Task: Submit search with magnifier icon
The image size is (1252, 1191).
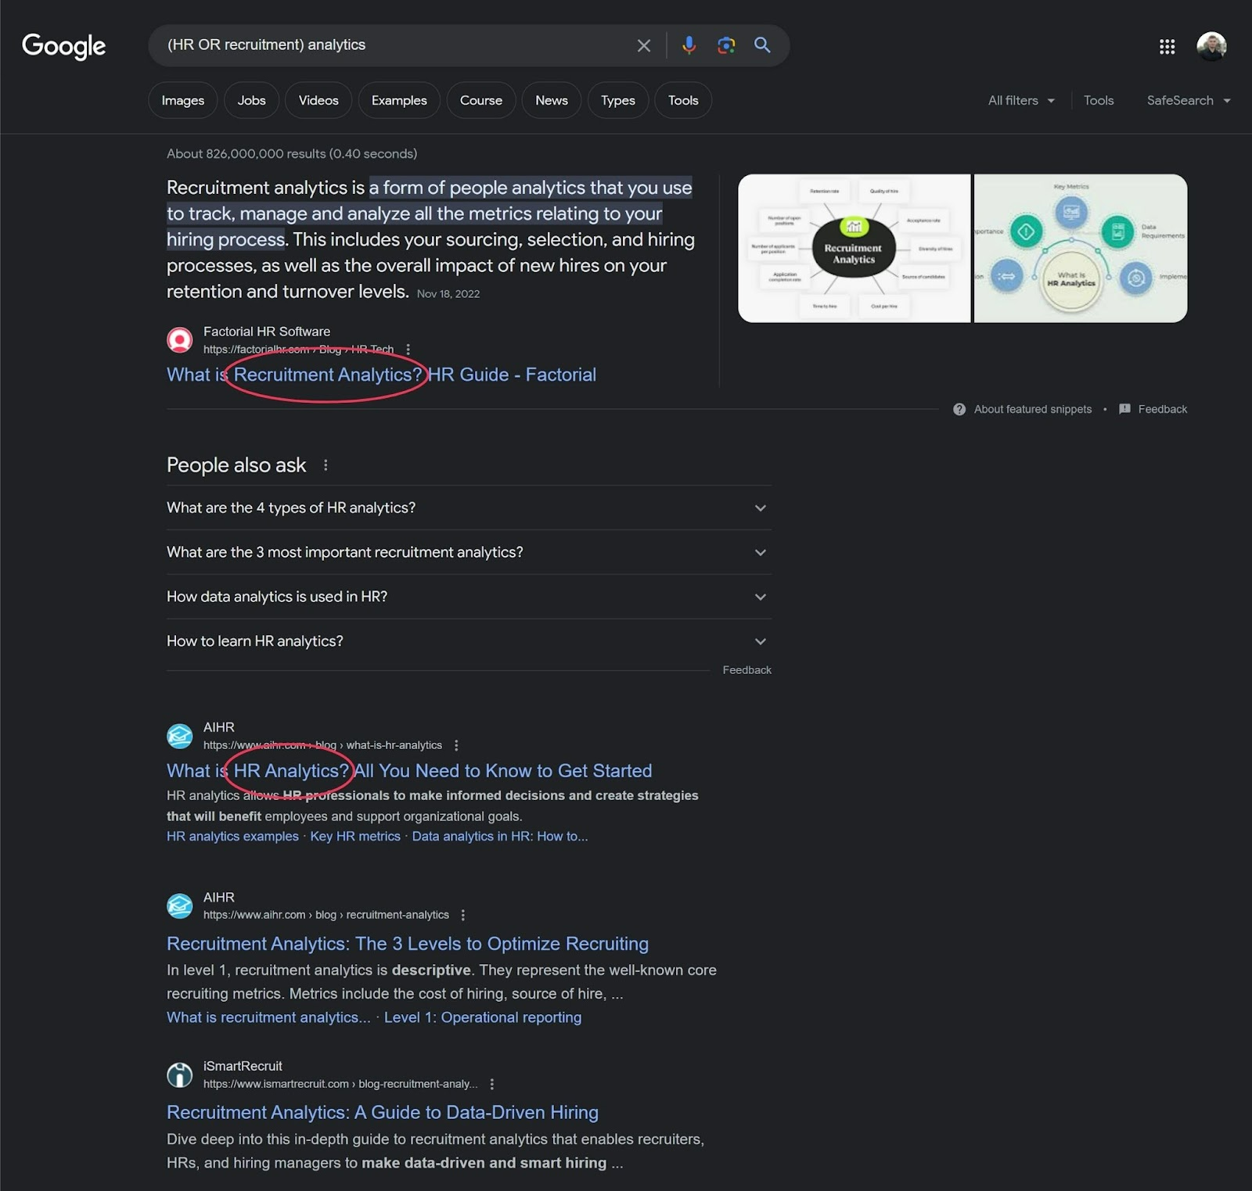Action: pyautogui.click(x=762, y=45)
